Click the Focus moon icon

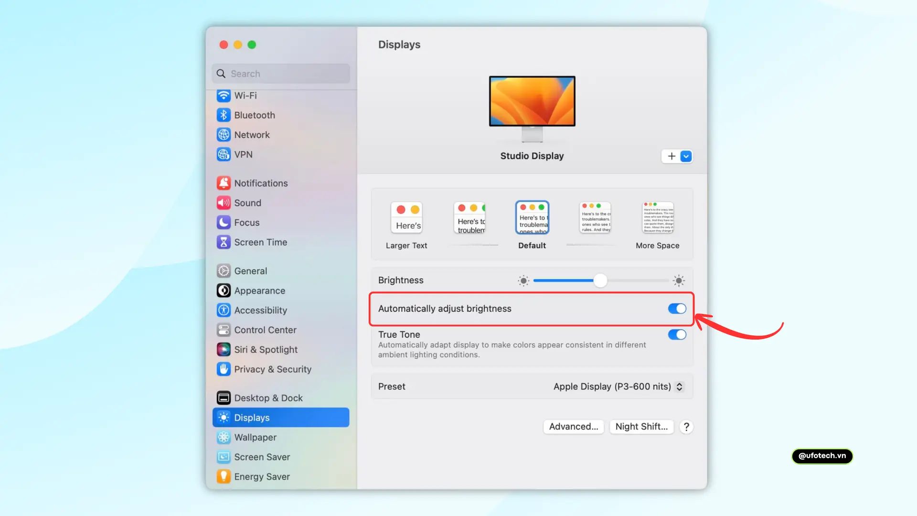pos(224,222)
